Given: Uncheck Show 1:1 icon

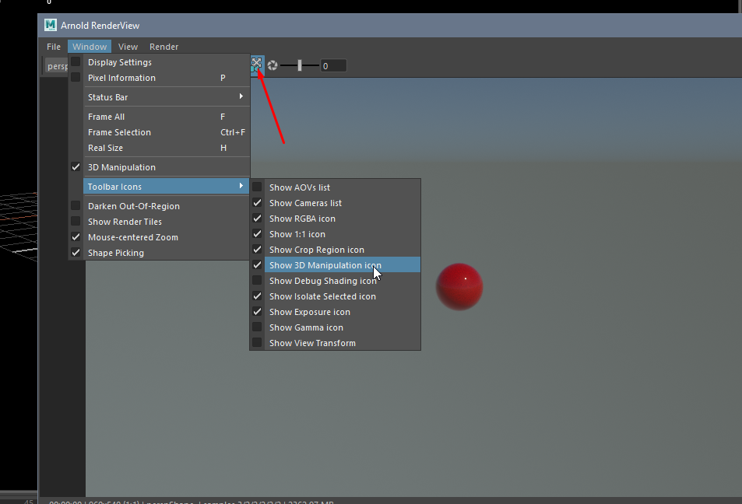Looking at the screenshot, I should coord(335,234).
